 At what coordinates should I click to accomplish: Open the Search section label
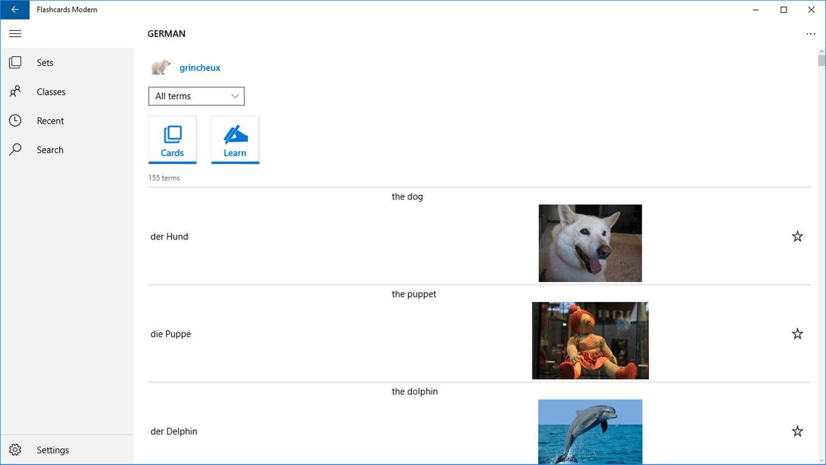click(x=50, y=150)
